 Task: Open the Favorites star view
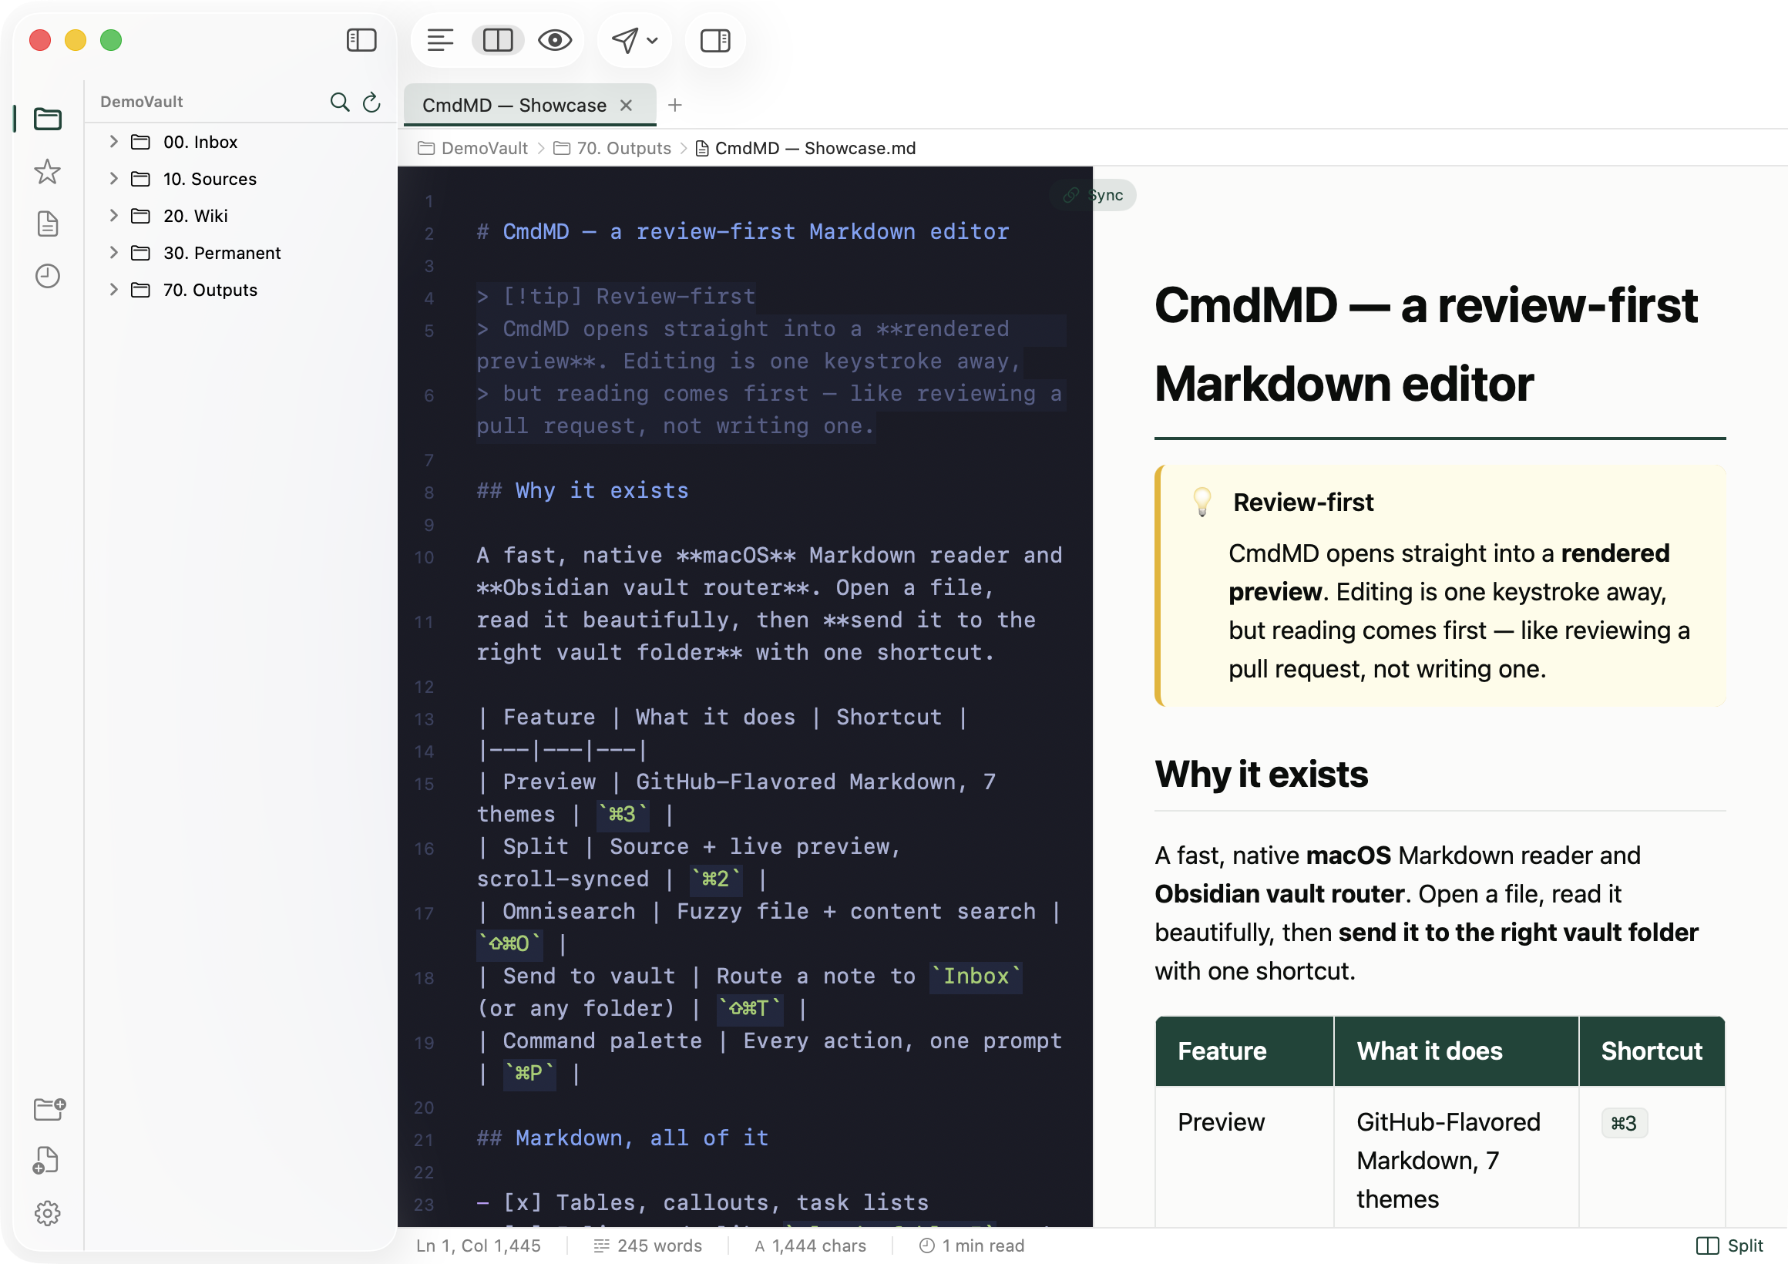[48, 171]
